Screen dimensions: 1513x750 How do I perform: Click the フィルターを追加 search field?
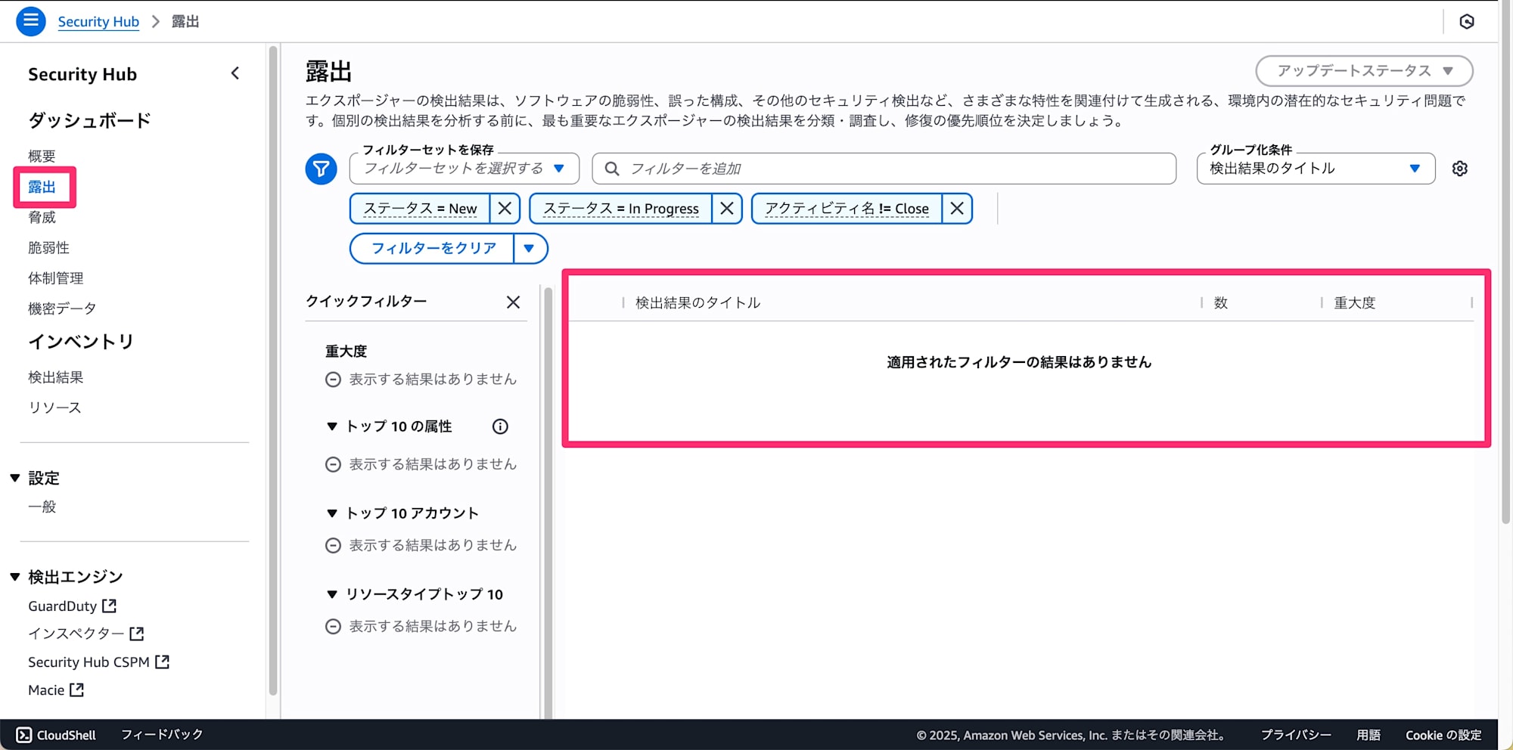pyautogui.click(x=884, y=169)
